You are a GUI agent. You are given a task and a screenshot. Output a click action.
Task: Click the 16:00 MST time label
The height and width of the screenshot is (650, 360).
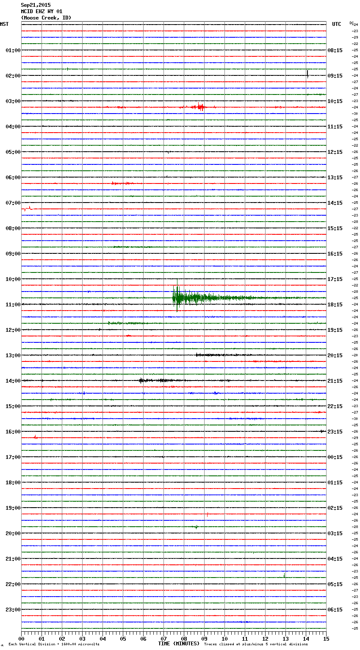[x=13, y=432]
